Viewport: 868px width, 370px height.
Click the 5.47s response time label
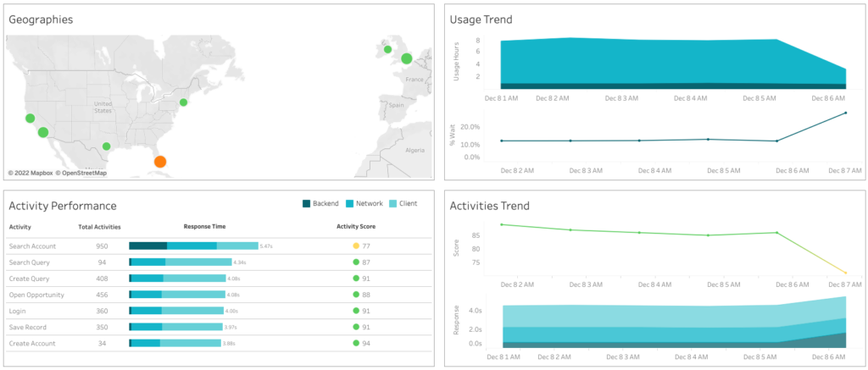[266, 246]
